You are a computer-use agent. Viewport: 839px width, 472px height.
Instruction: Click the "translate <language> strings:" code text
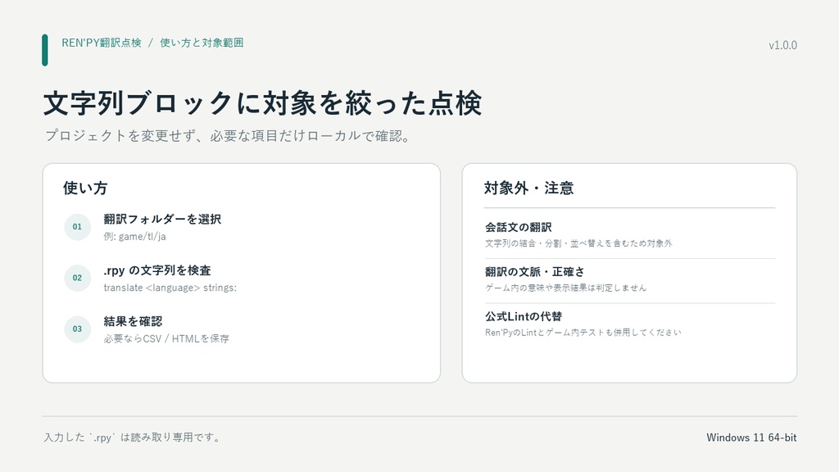tap(170, 288)
